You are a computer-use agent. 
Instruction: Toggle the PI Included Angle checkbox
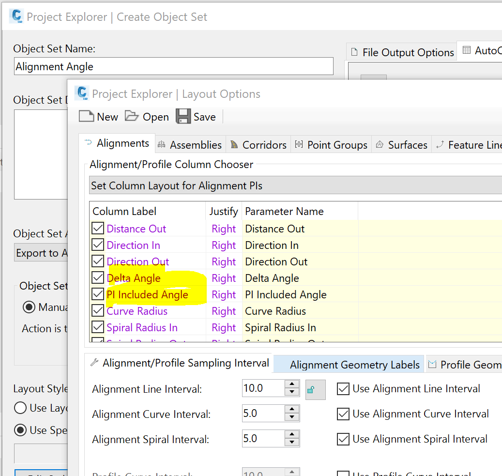click(x=98, y=294)
